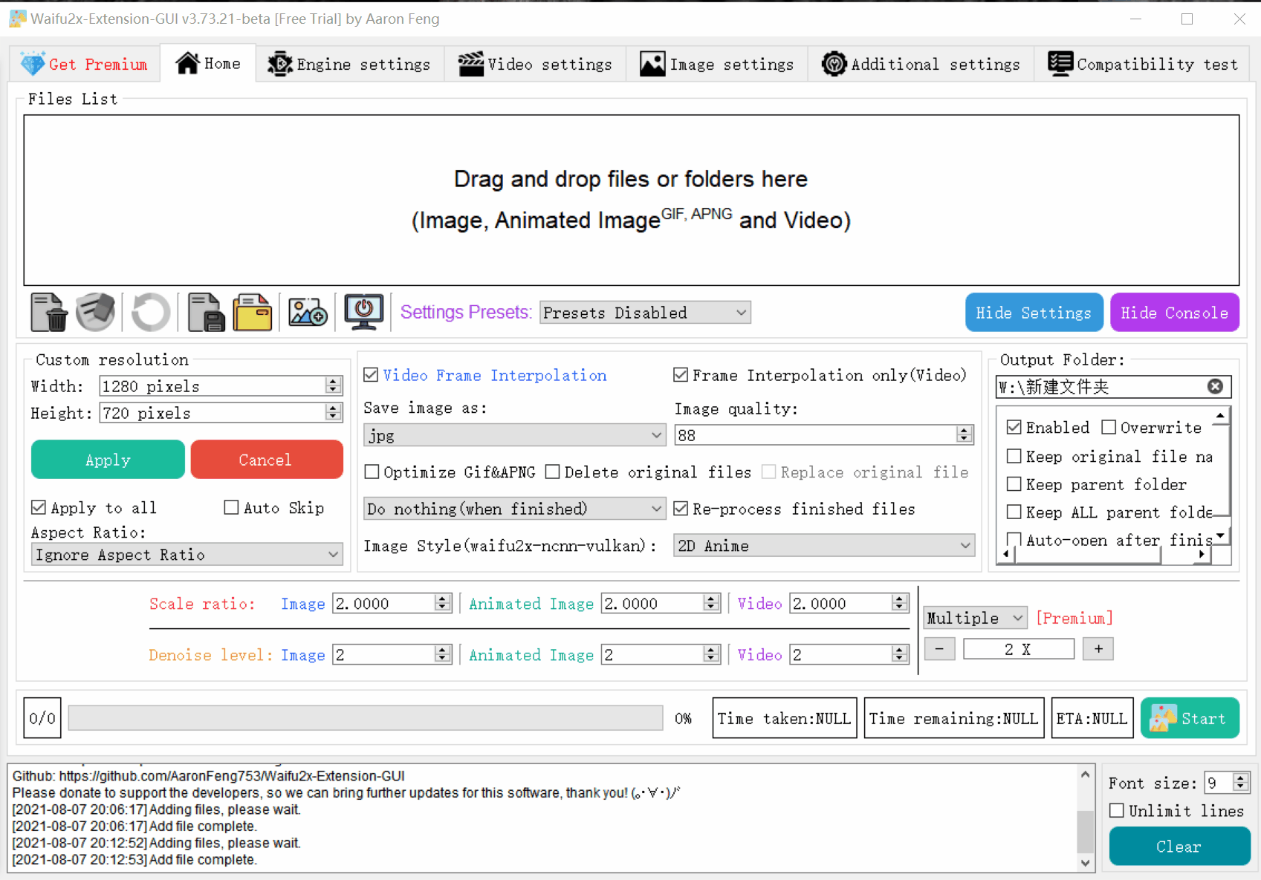Increase Image quality above 88
Screen dimensions: 1261x880
965,430
